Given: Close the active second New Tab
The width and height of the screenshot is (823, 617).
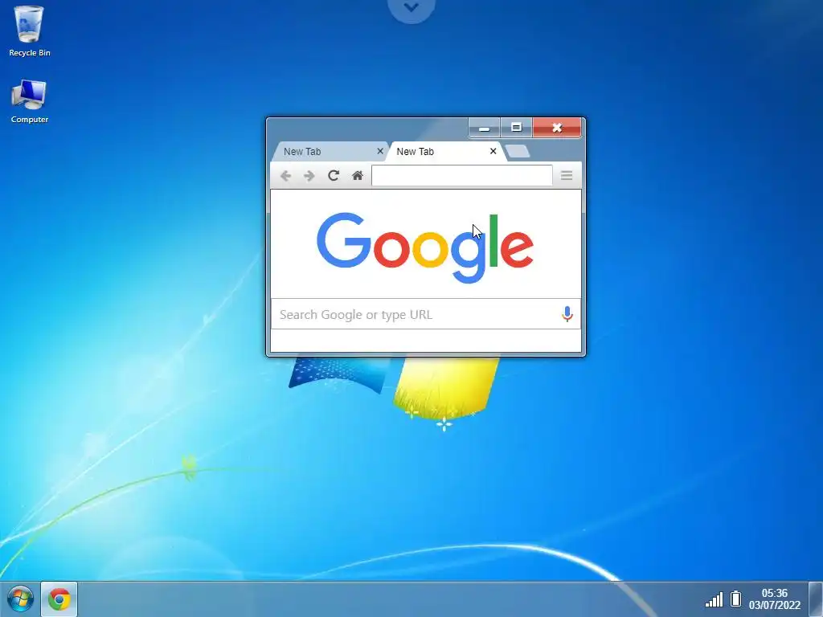Looking at the screenshot, I should (493, 151).
